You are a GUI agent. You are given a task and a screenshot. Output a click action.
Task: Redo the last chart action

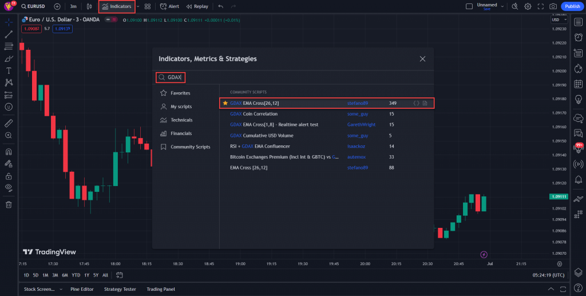(x=233, y=6)
